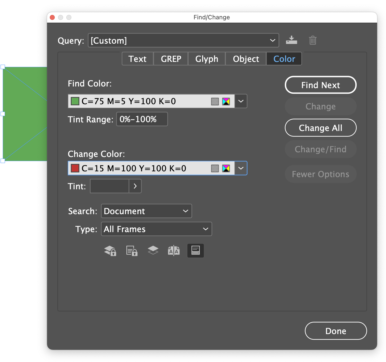This screenshot has height=362, width=386.
Task: Expand the Find Color dropdown arrow
Action: (x=241, y=101)
